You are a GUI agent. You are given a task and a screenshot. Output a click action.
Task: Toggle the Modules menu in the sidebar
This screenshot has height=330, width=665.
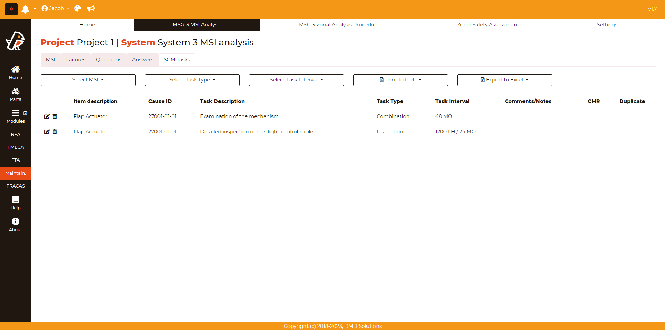pyautogui.click(x=16, y=116)
